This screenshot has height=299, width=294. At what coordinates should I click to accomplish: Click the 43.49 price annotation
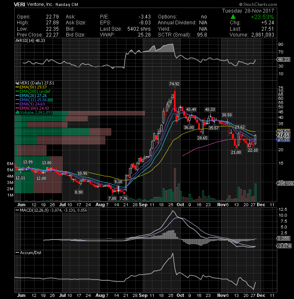(191, 110)
